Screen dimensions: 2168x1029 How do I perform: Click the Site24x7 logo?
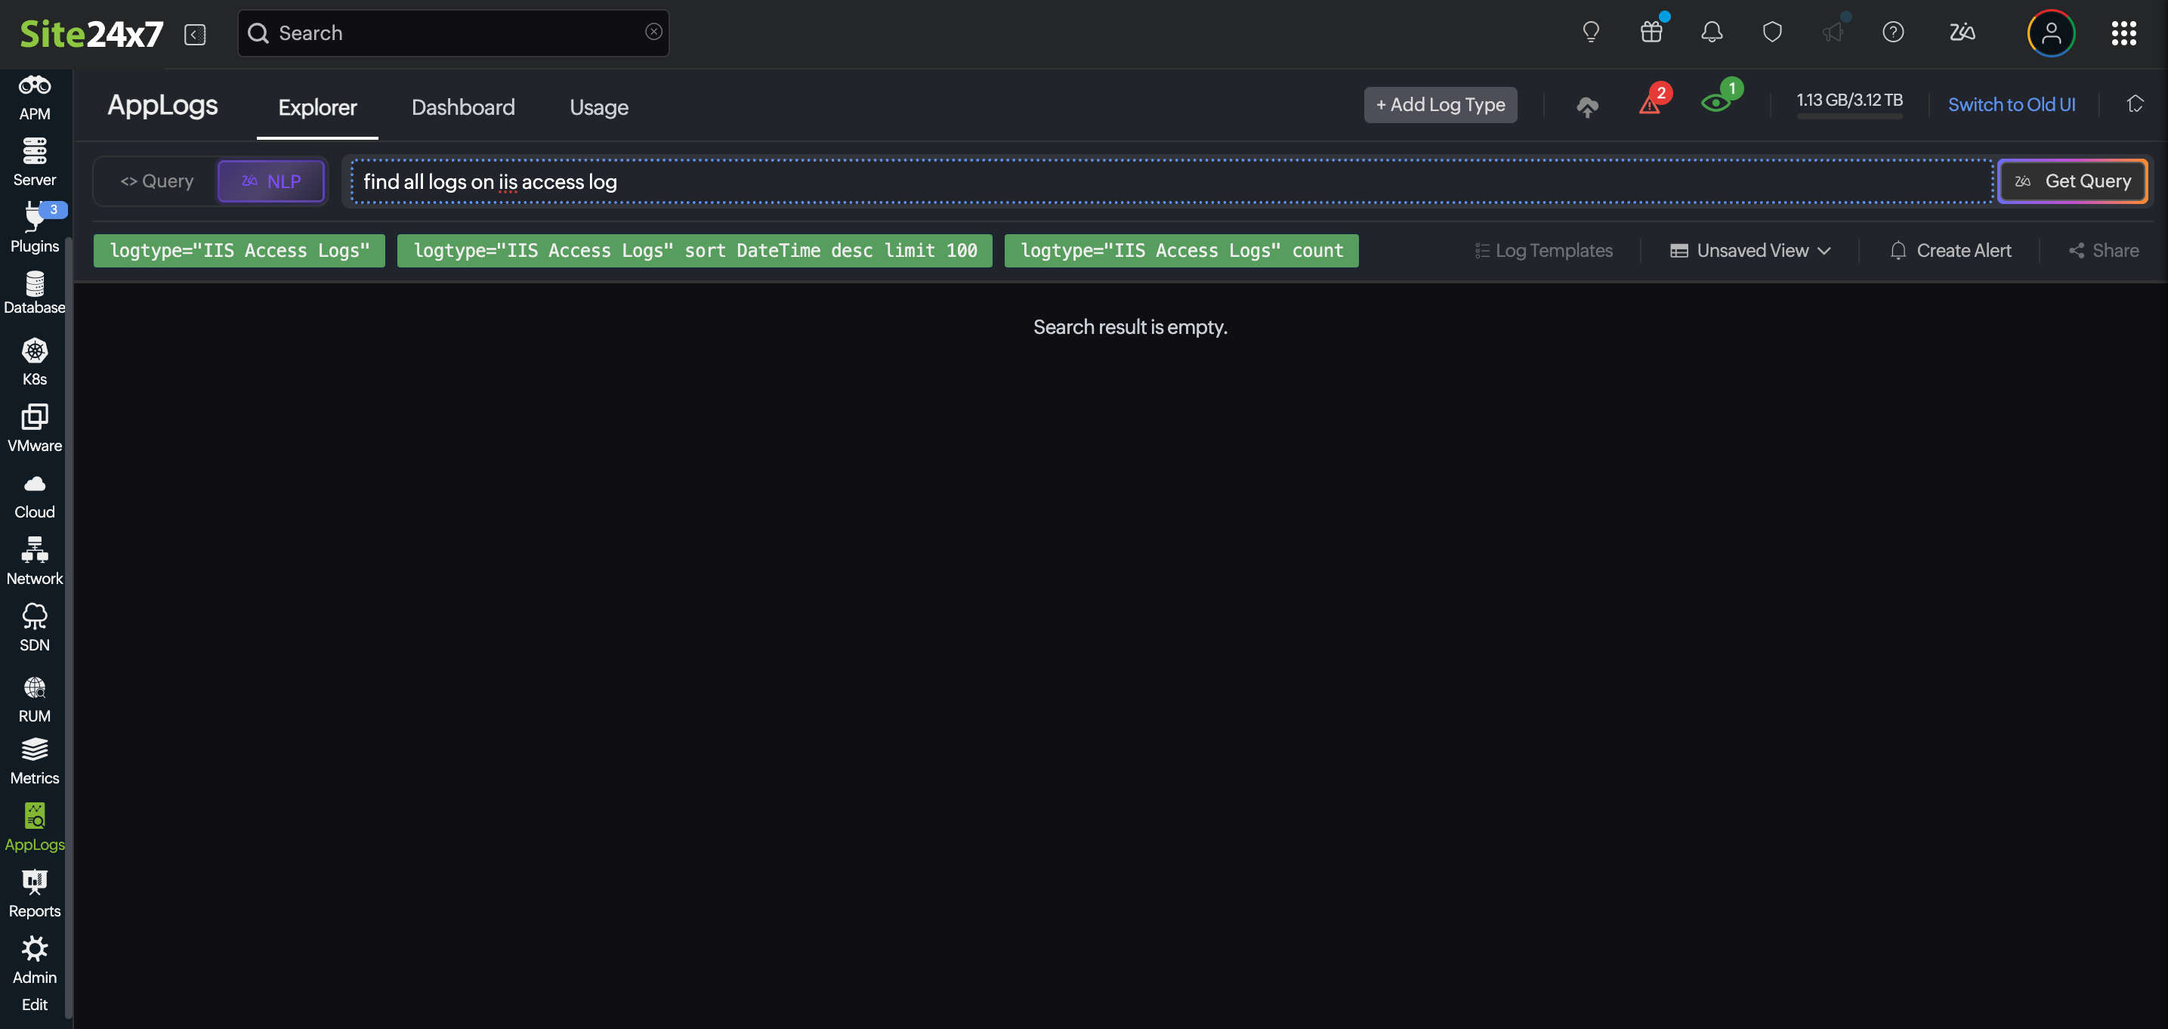[x=91, y=35]
